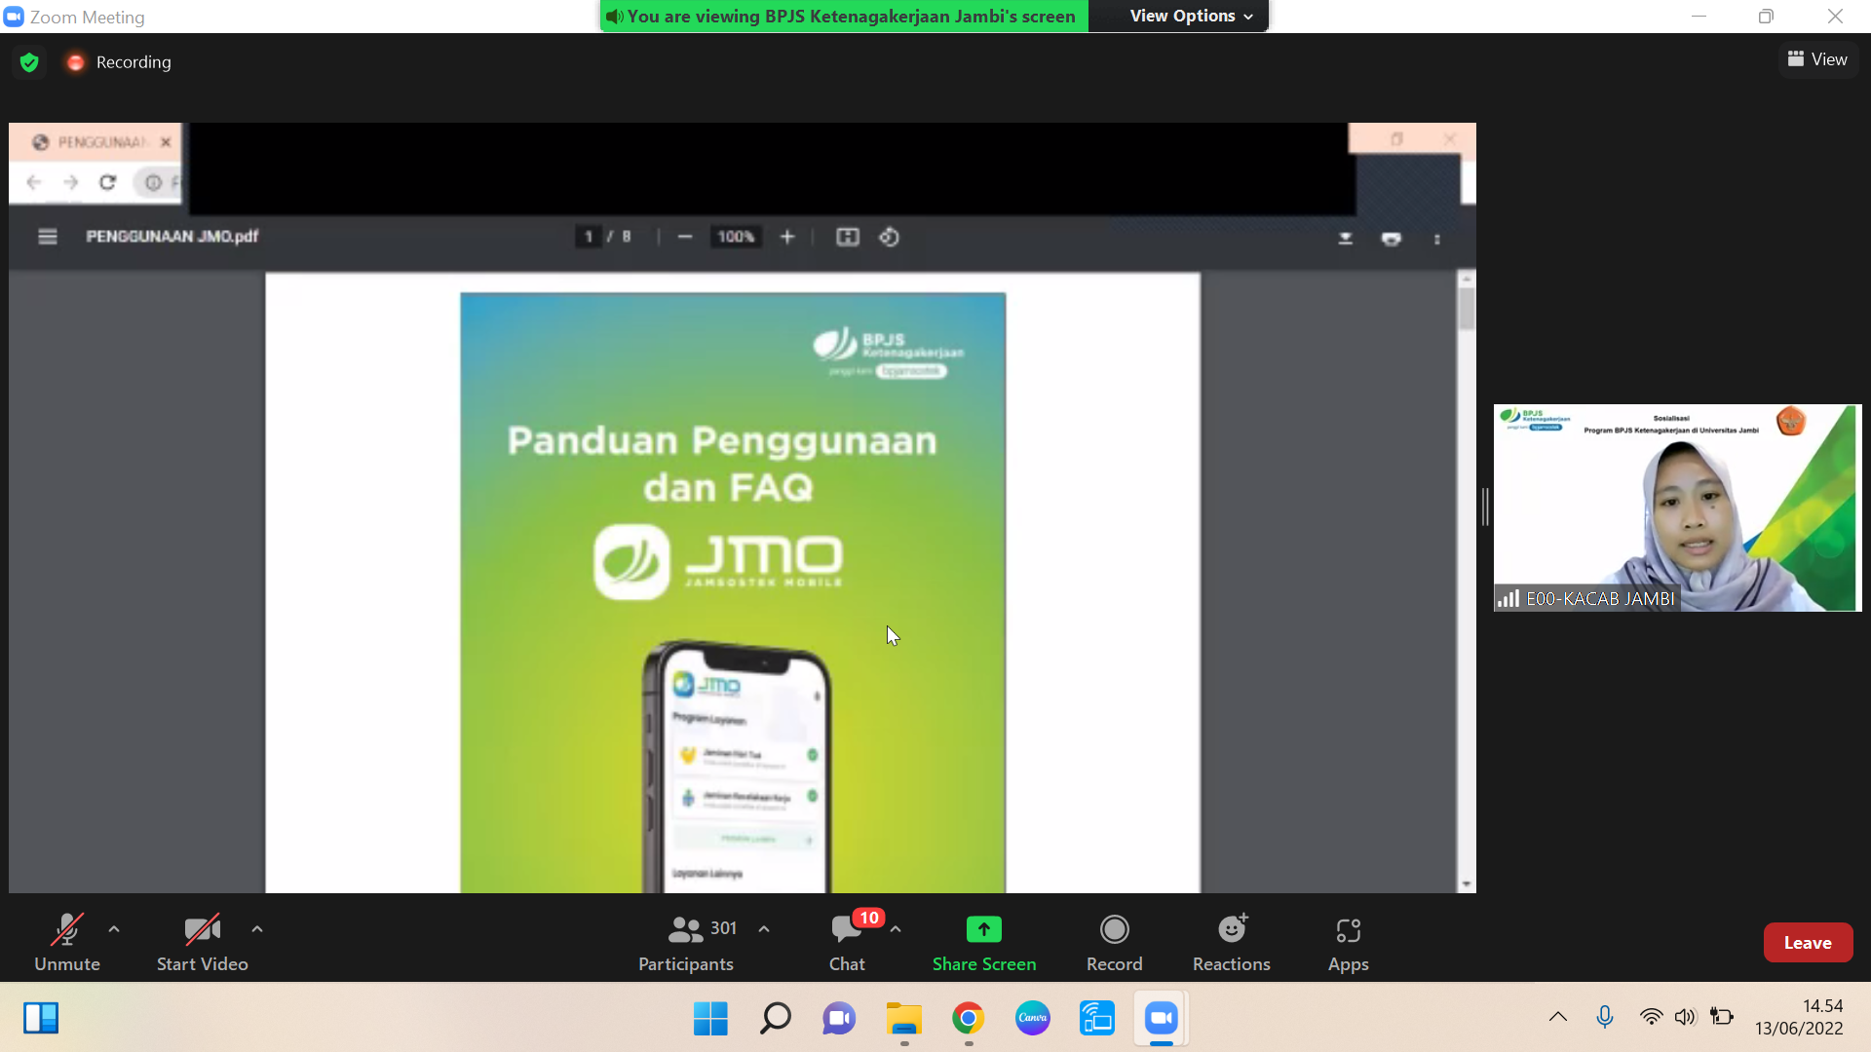The height and width of the screenshot is (1052, 1871).
Task: Open the View Options dropdown
Action: [x=1190, y=17]
